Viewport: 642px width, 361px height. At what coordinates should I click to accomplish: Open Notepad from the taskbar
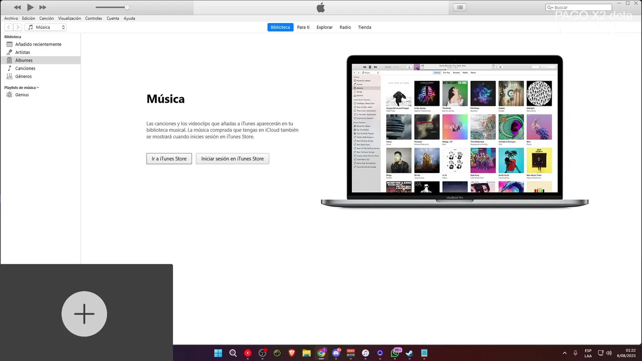tap(425, 353)
